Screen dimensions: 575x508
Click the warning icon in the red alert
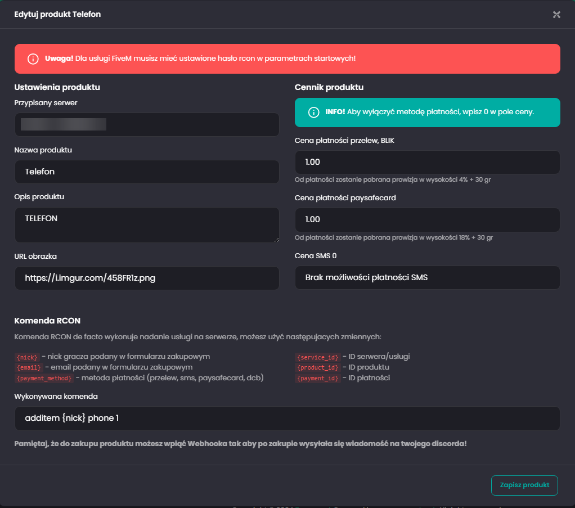(33, 59)
